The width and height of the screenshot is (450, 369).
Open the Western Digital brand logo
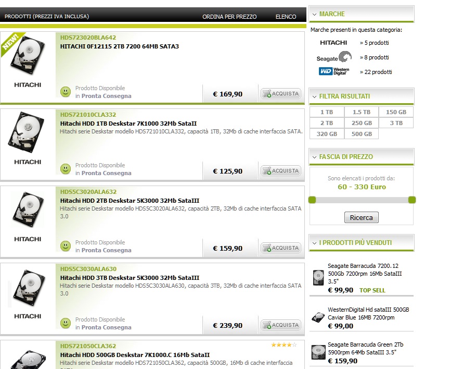[334, 71]
